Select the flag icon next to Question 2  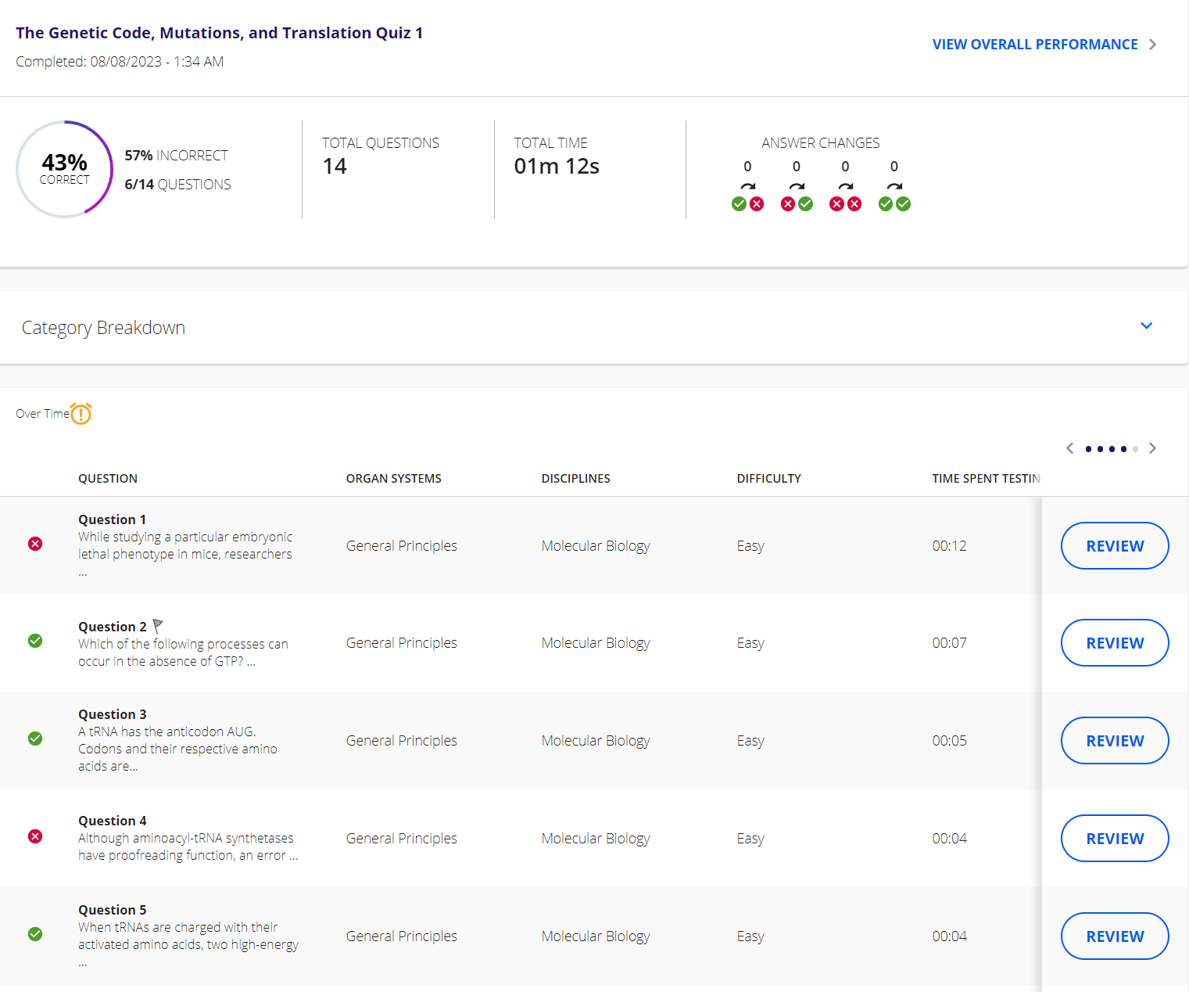click(157, 625)
